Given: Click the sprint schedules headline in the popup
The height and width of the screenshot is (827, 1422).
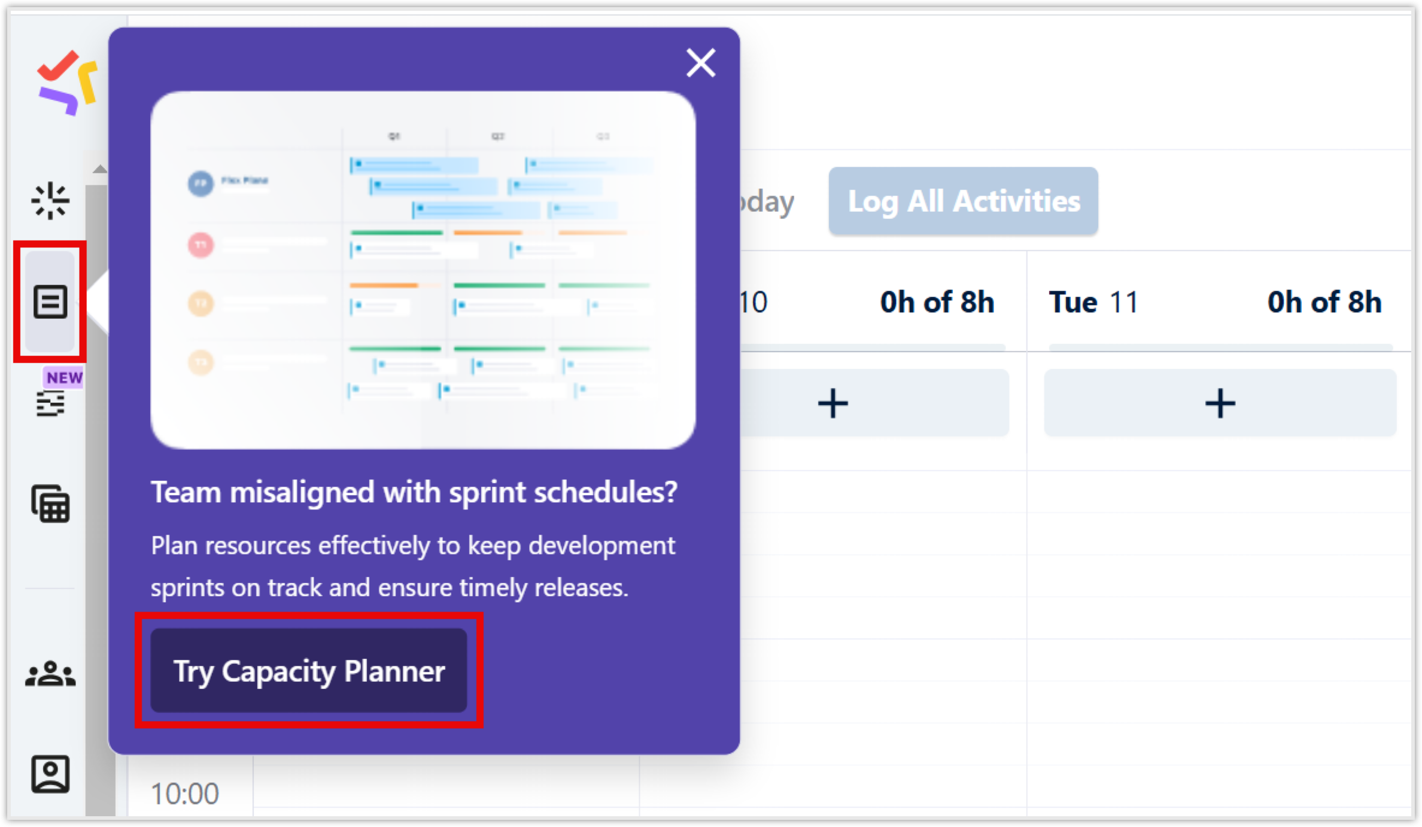Looking at the screenshot, I should pyautogui.click(x=415, y=493).
